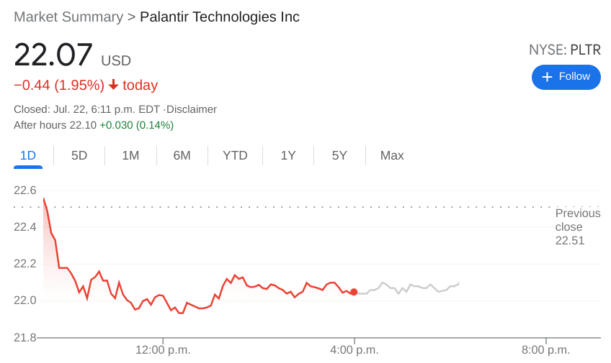Select the YTD tab
This screenshot has height=363, width=611.
point(235,155)
